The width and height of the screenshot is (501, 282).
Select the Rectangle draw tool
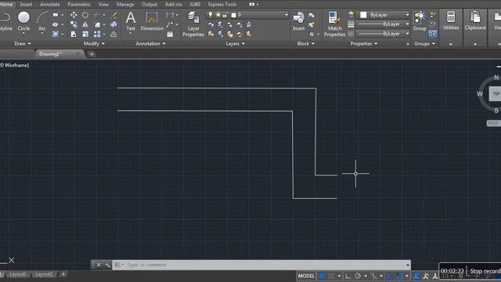pyautogui.click(x=56, y=15)
